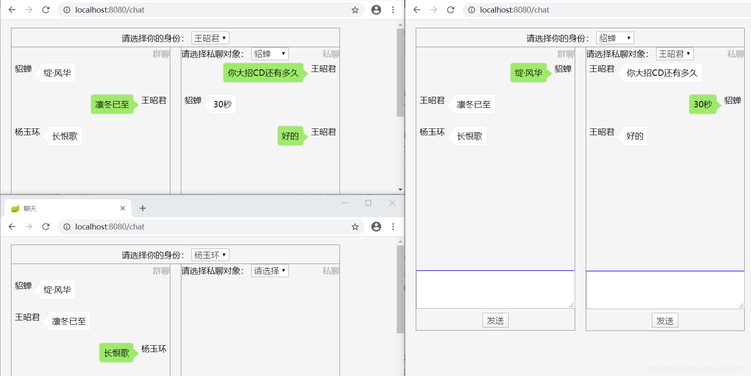Close the 聊天 tab
This screenshot has height=376, width=751.
pos(123,208)
